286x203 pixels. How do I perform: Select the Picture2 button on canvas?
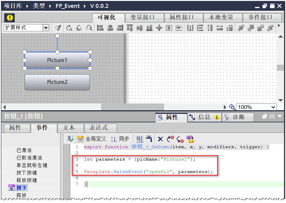pyautogui.click(x=57, y=82)
